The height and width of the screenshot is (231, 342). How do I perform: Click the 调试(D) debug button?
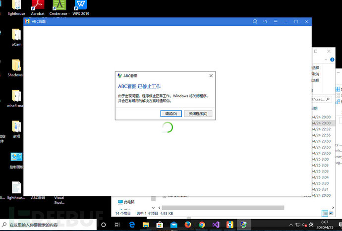tap(171, 114)
